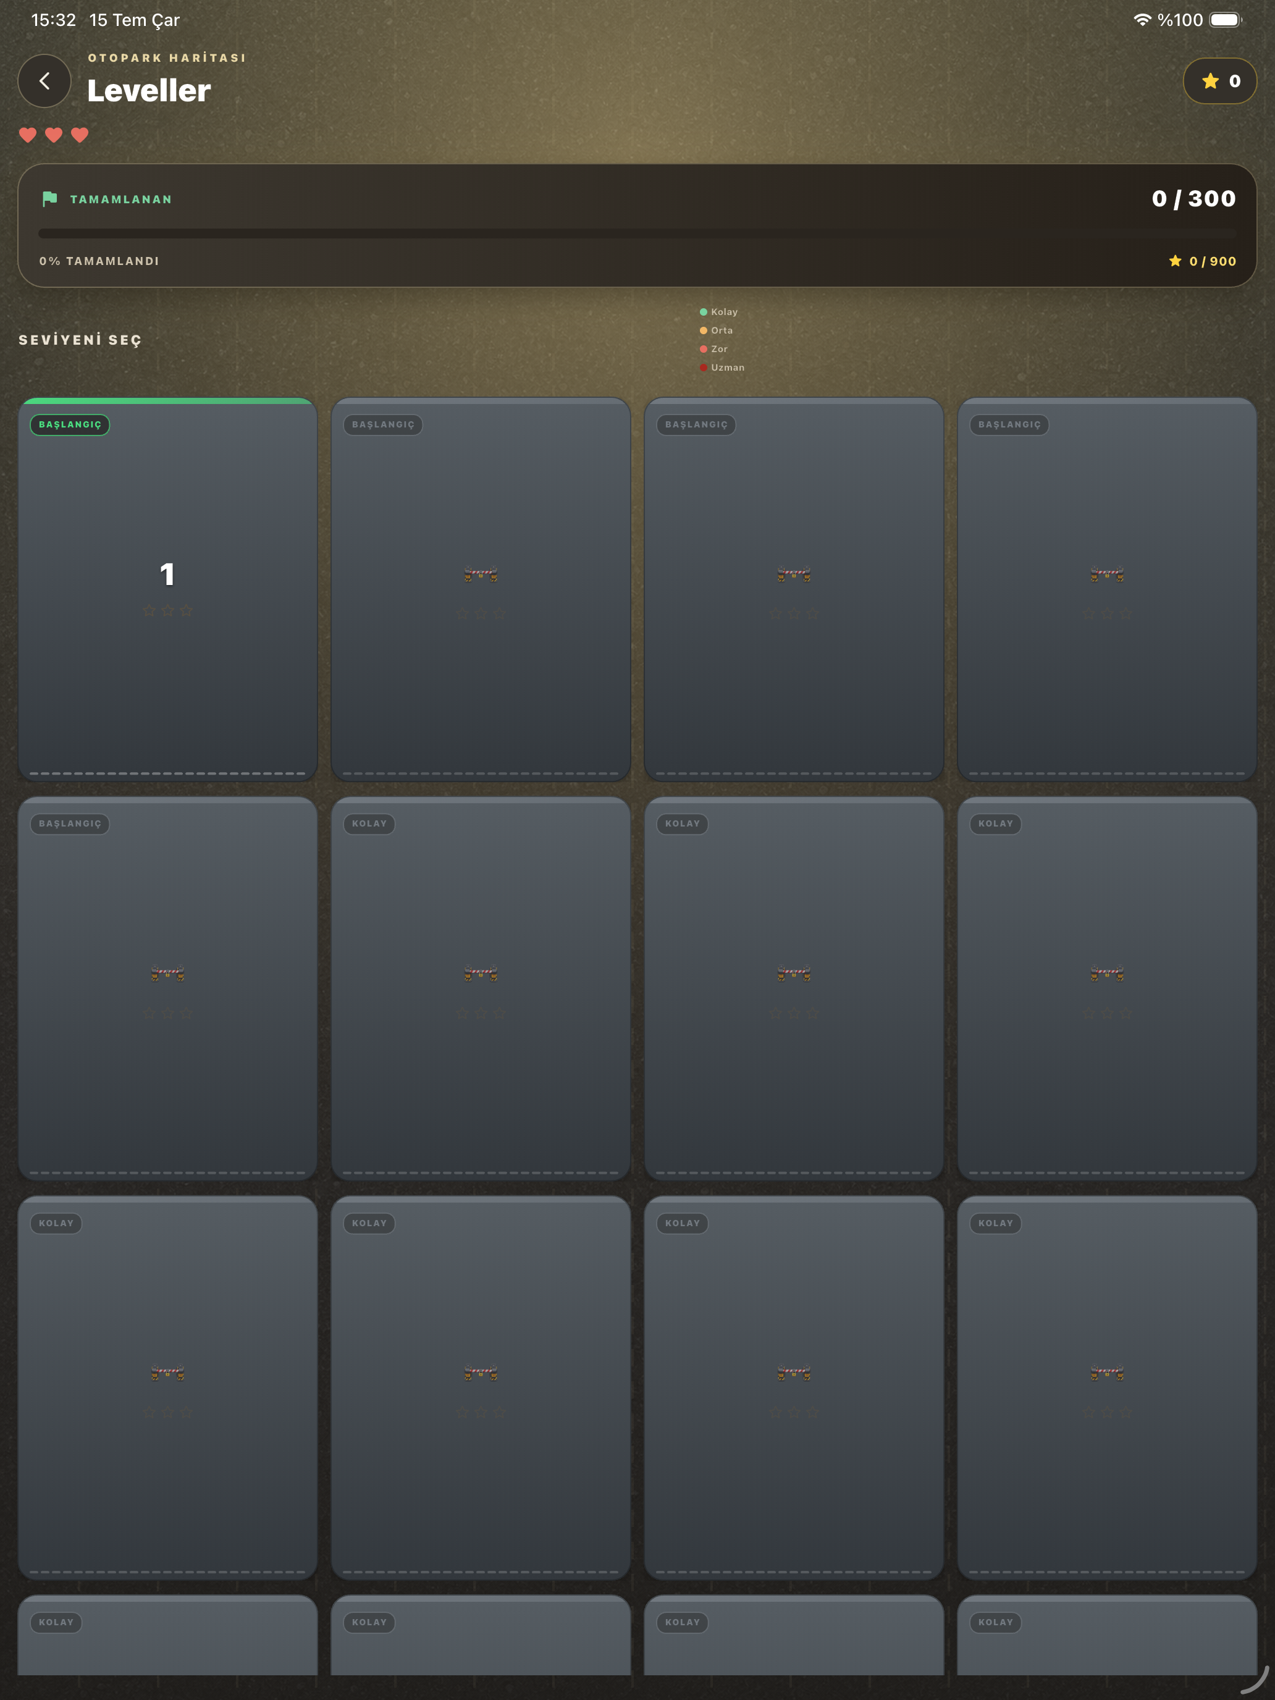Click the completion progress bar
Image resolution: width=1275 pixels, height=1700 pixels.
click(x=637, y=234)
